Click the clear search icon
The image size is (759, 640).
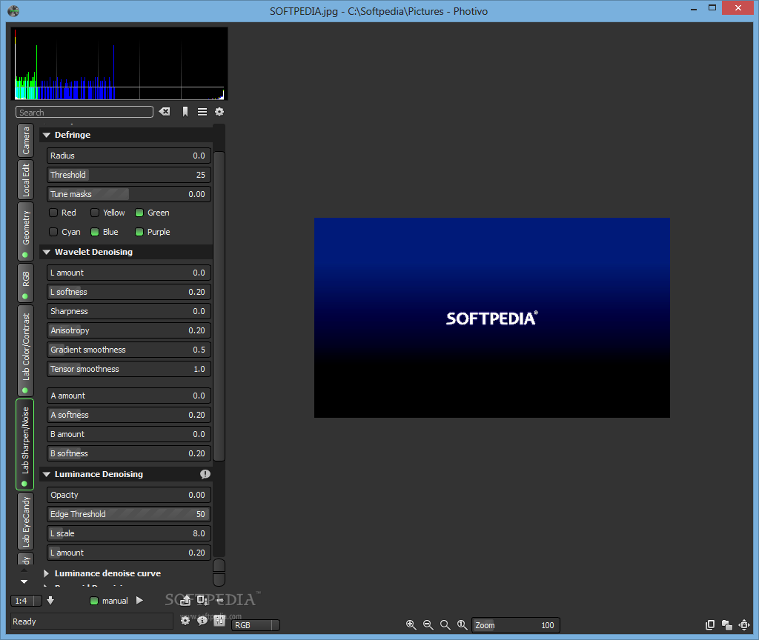pyautogui.click(x=165, y=112)
